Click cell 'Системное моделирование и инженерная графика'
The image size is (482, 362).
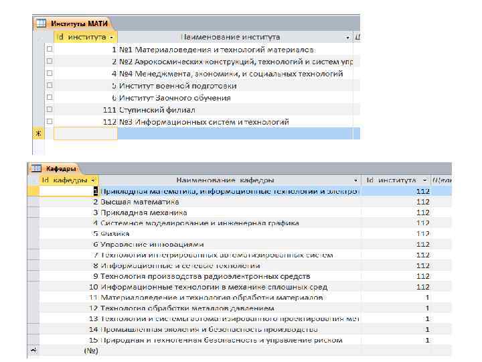230,223
